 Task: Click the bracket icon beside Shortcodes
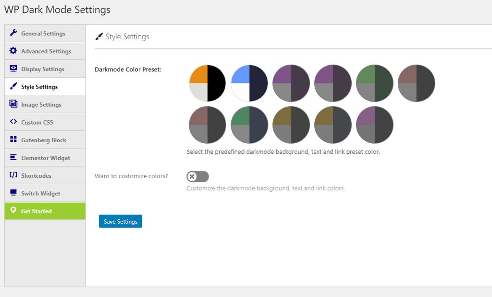pos(13,175)
